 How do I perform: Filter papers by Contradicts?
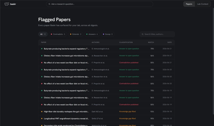[x=58, y=34]
